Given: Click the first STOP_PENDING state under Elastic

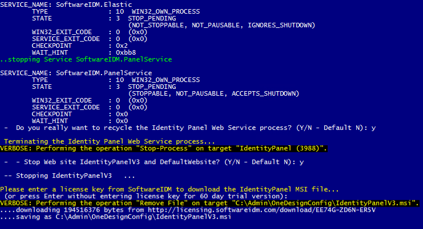Looking at the screenshot, I should tap(152, 18).
